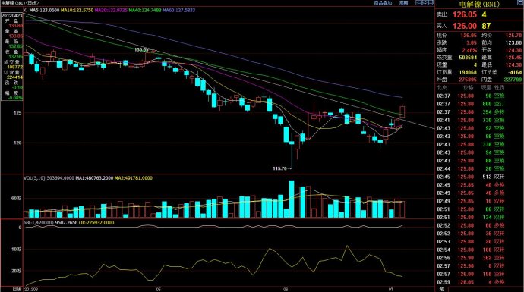Click the large 126.00 buy price

[x=465, y=26]
